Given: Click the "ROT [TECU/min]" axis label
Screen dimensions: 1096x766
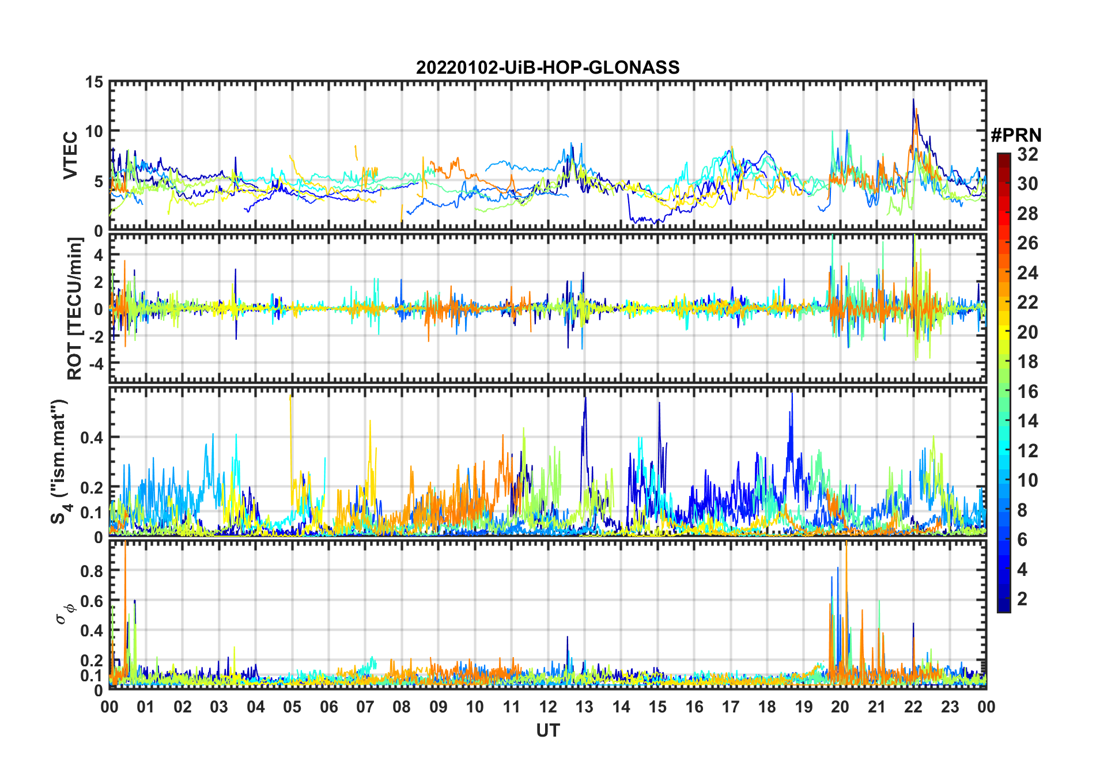Looking at the screenshot, I should [75, 309].
